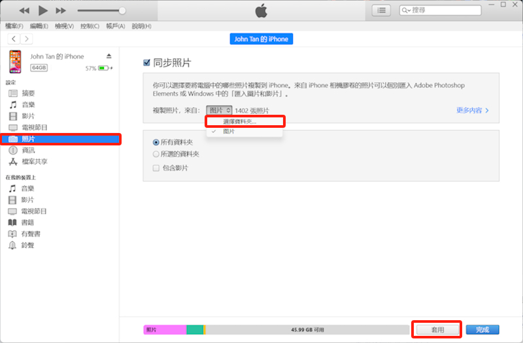
Task: Click the 套用 apply button
Action: point(437,330)
